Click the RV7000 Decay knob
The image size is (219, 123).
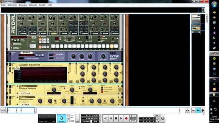(x=73, y=56)
